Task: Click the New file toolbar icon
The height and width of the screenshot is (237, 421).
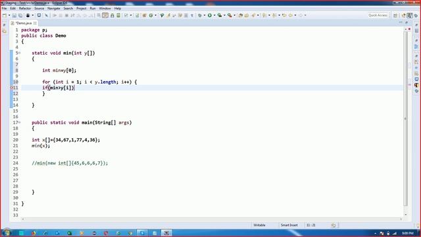Action: click(x=5, y=16)
